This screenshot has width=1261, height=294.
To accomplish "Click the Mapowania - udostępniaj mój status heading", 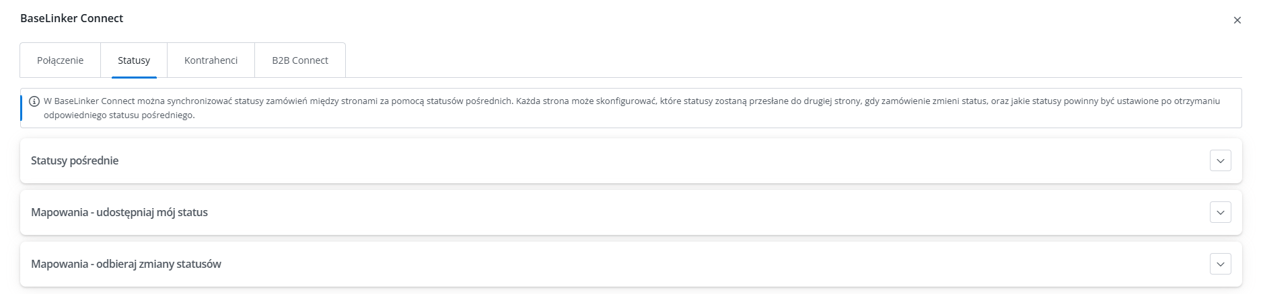I will click(120, 213).
